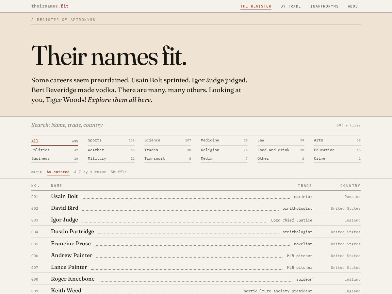Viewport: 392px width, 294px height.
Task: Open the Igor Judge entry
Action: point(196,220)
